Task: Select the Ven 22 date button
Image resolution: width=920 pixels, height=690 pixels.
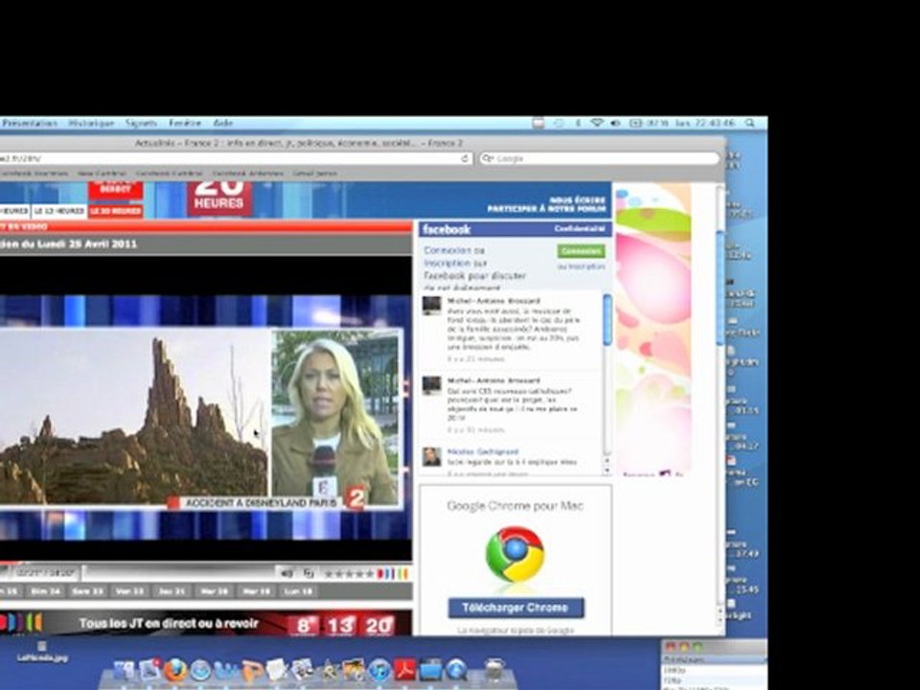Action: [130, 591]
